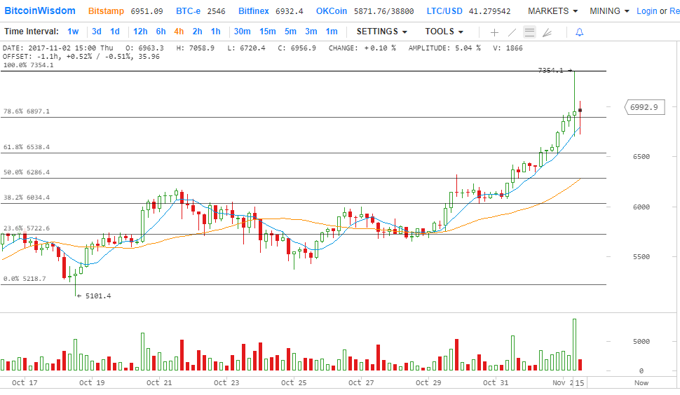Click the price alert bell icon

[x=579, y=32]
